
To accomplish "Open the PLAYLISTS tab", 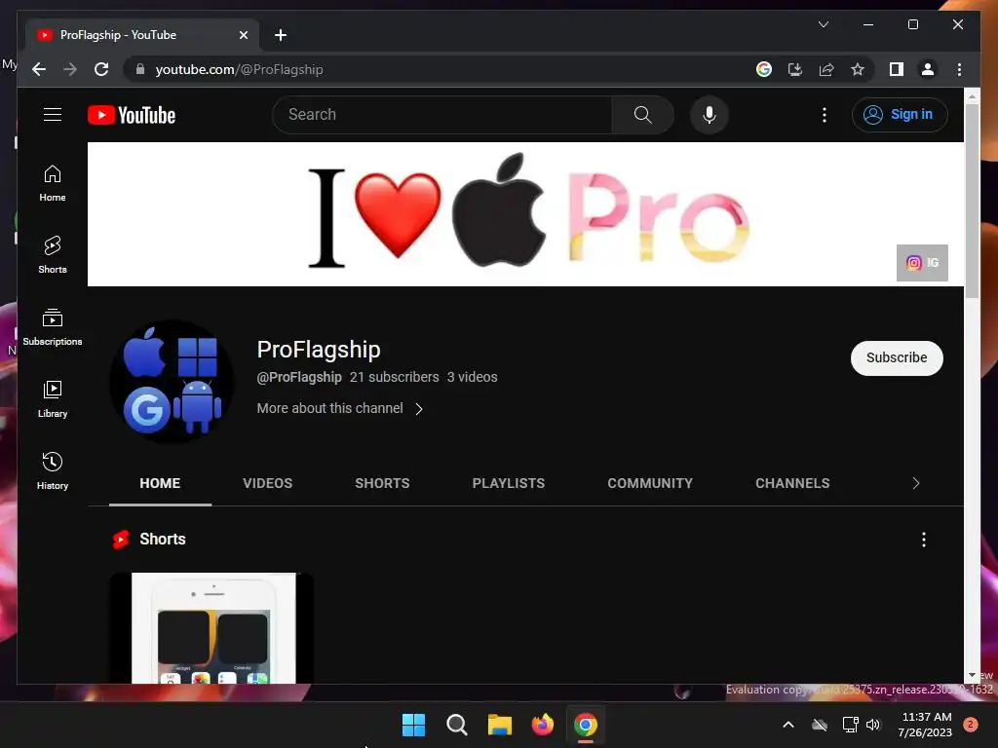I will tap(508, 483).
